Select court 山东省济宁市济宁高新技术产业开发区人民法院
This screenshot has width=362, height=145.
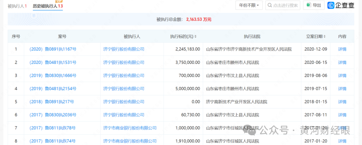pyautogui.click(x=249, y=49)
